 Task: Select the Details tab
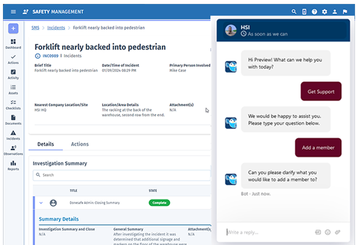[46, 144]
